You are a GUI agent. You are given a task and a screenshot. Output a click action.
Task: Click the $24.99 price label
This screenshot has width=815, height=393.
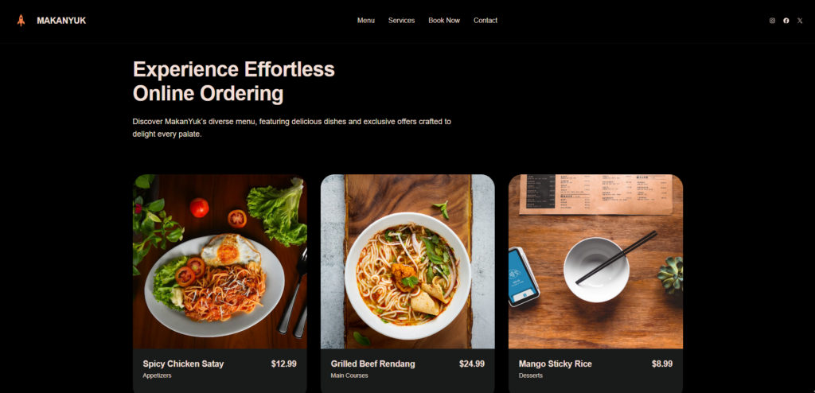tap(472, 364)
